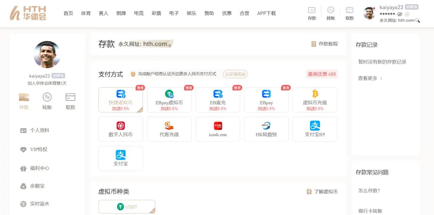
Task: Select the 支付宝H5 payment option
Action: [315, 129]
